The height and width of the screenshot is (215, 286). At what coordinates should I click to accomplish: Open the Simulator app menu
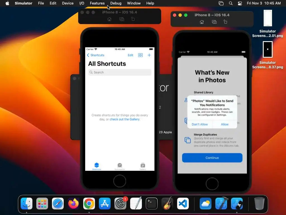(23, 3)
